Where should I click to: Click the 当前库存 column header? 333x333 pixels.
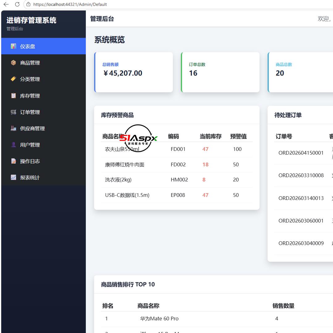210,136
